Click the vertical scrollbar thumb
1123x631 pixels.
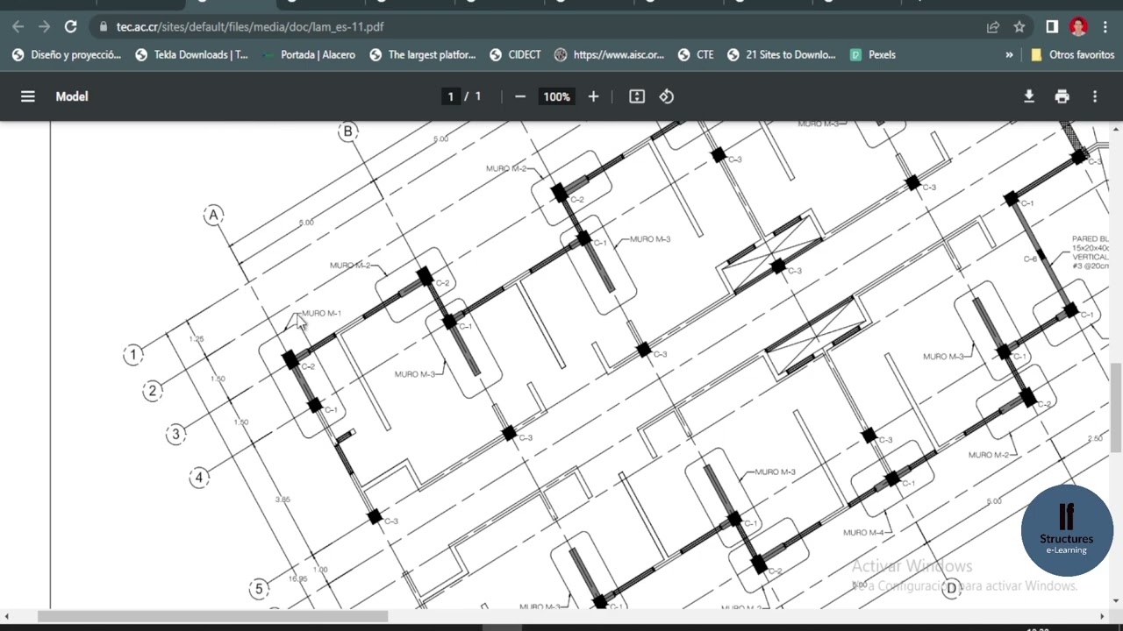[x=1116, y=408]
